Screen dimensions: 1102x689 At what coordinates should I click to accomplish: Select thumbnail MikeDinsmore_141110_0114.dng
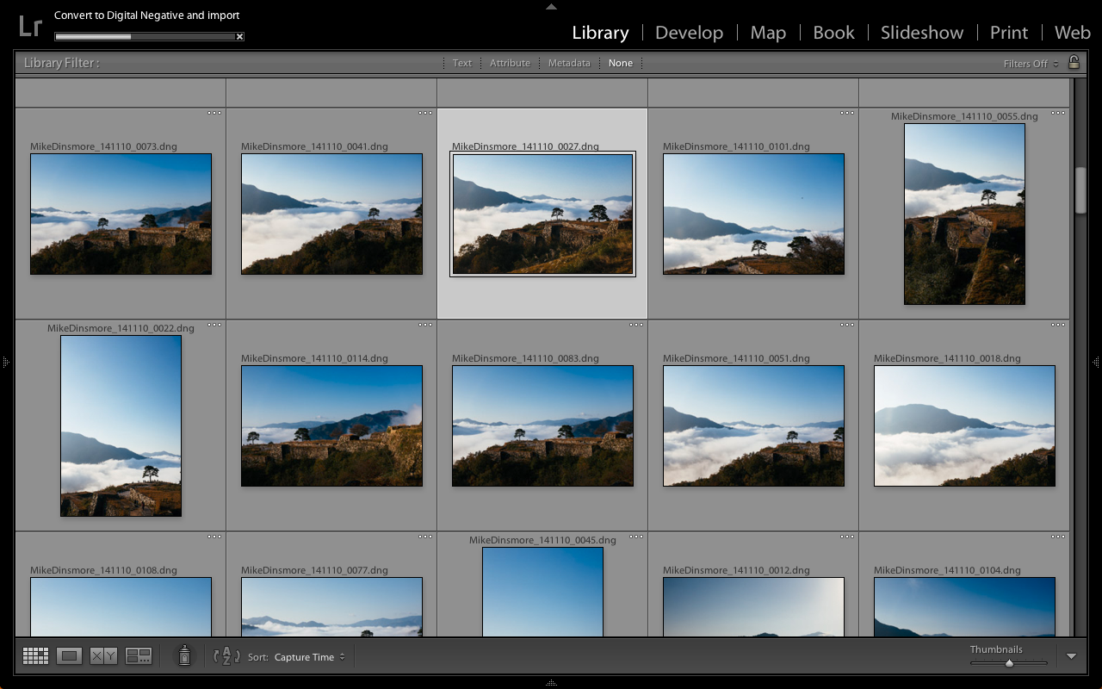pos(331,426)
